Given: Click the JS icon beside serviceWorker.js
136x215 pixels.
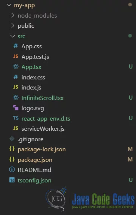Looking at the screenshot, I should 16,128.
